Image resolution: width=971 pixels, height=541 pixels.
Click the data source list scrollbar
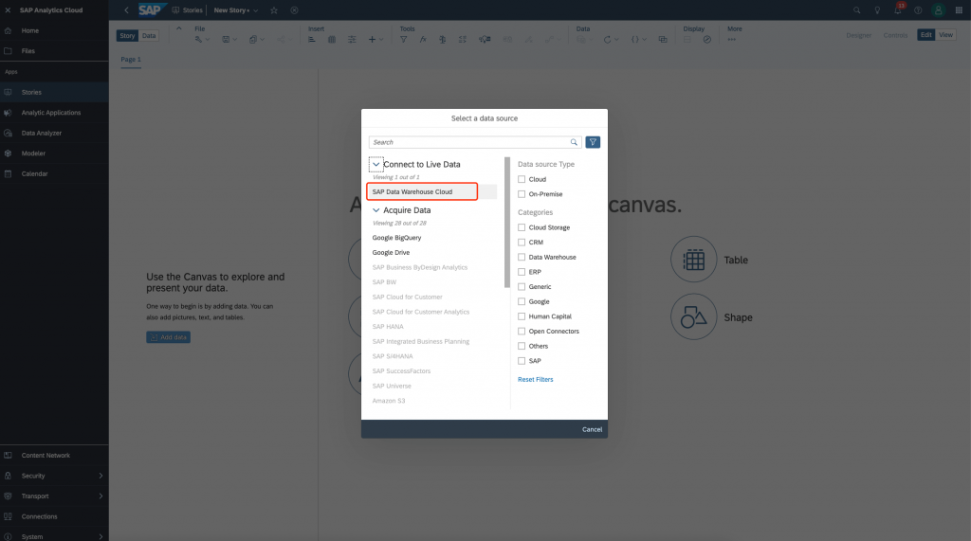[x=507, y=223]
